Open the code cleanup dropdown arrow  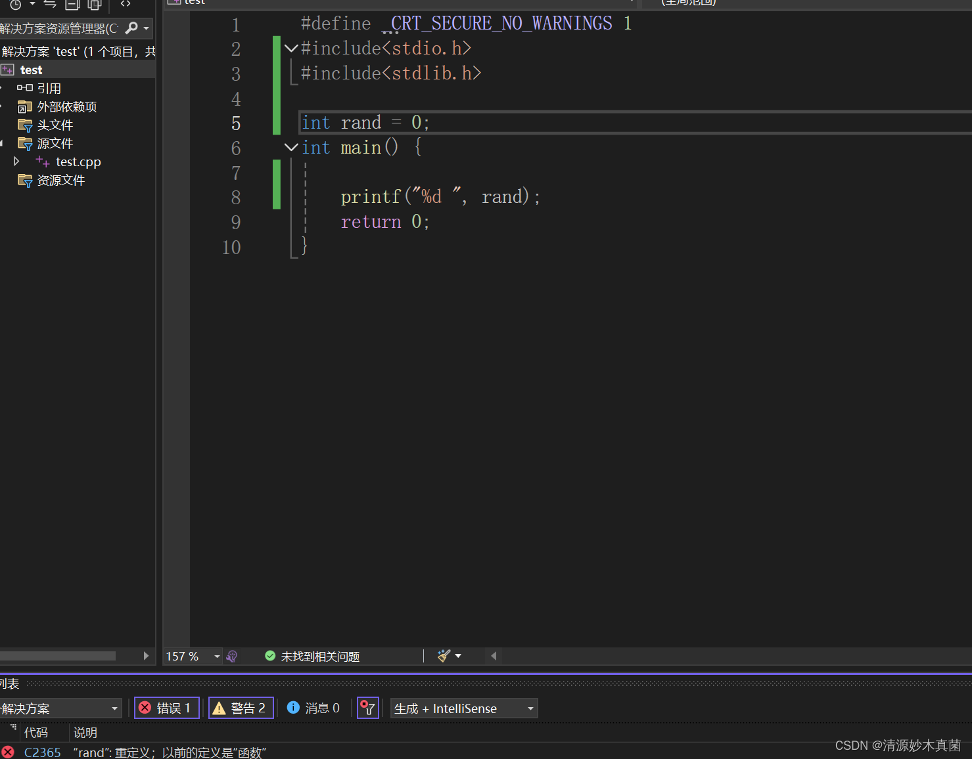point(458,656)
